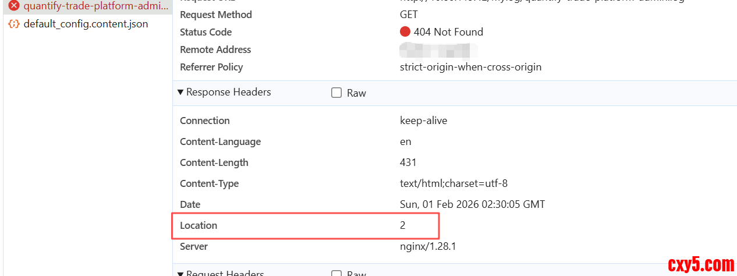Screen dimensions: 737x276
Task: Click the red error icon beside quantify-trade-platform request
Action: tap(14, 6)
